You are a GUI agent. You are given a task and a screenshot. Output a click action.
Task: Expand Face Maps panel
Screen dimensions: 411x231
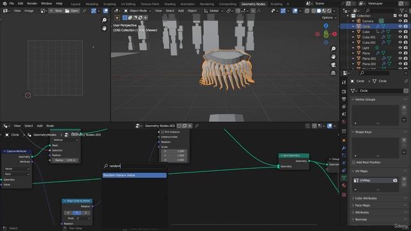tap(362, 205)
